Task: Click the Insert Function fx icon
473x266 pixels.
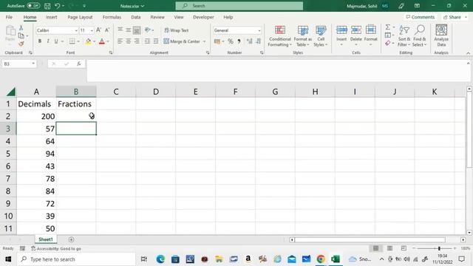Action: [x=79, y=64]
